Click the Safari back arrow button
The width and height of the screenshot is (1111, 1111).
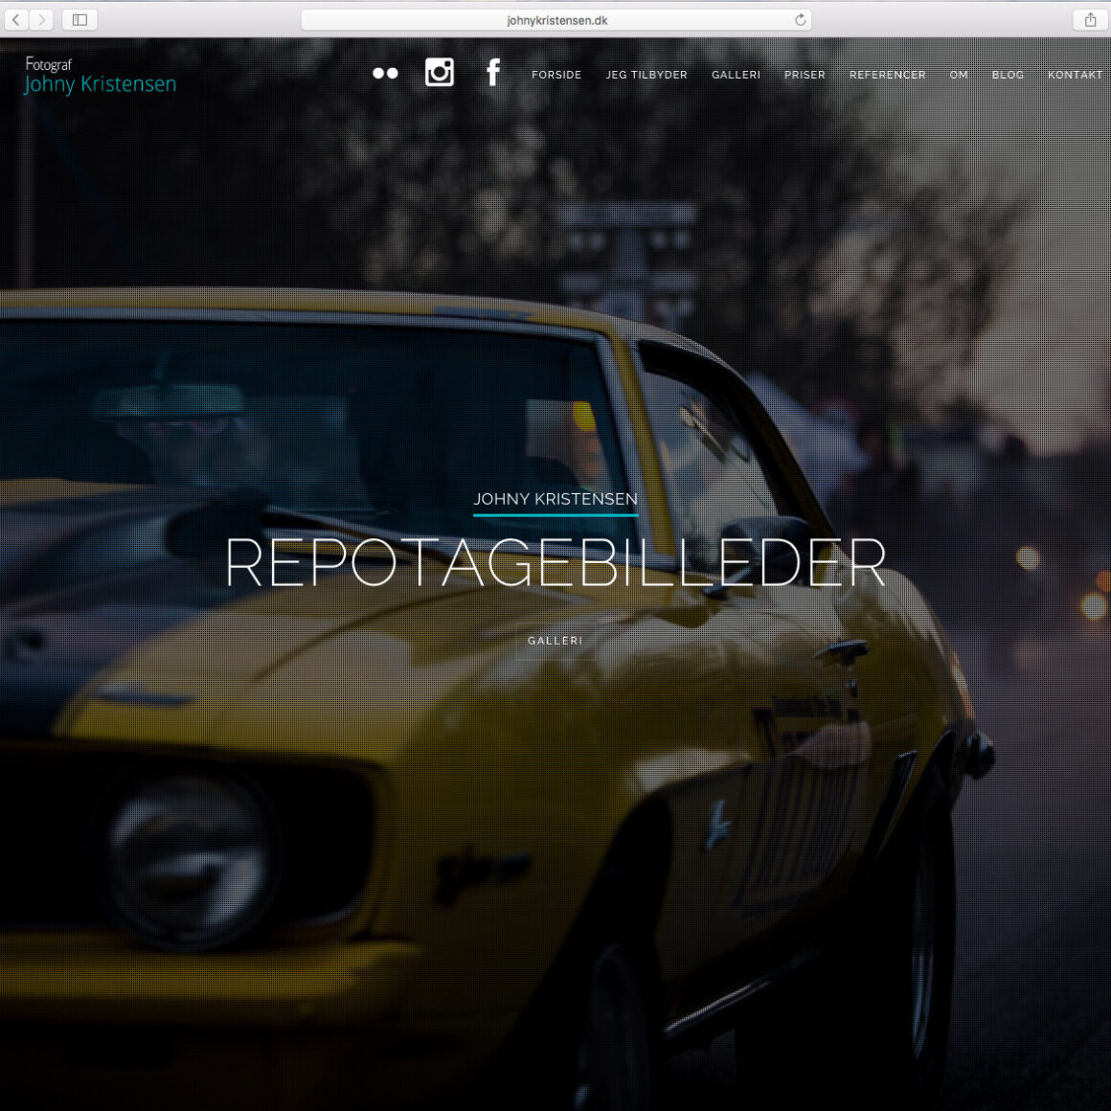click(16, 20)
